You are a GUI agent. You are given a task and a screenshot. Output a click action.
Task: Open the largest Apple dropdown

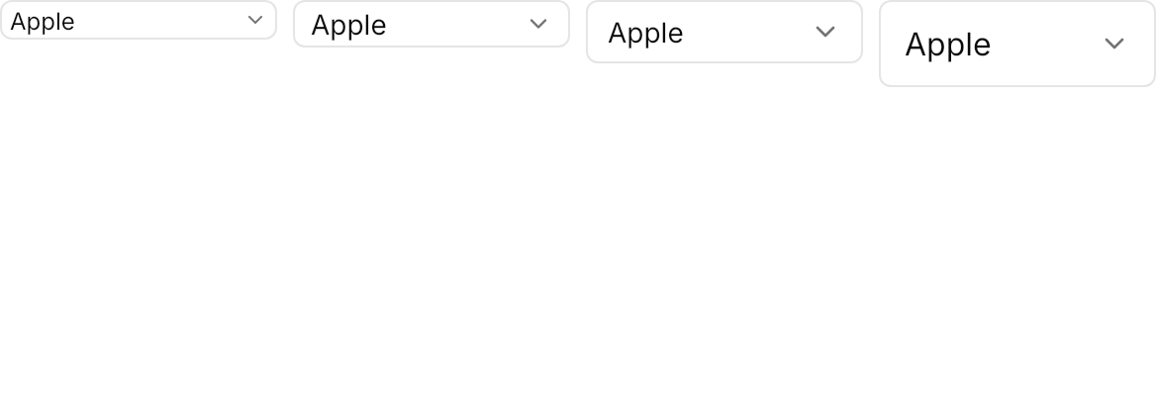click(1017, 44)
